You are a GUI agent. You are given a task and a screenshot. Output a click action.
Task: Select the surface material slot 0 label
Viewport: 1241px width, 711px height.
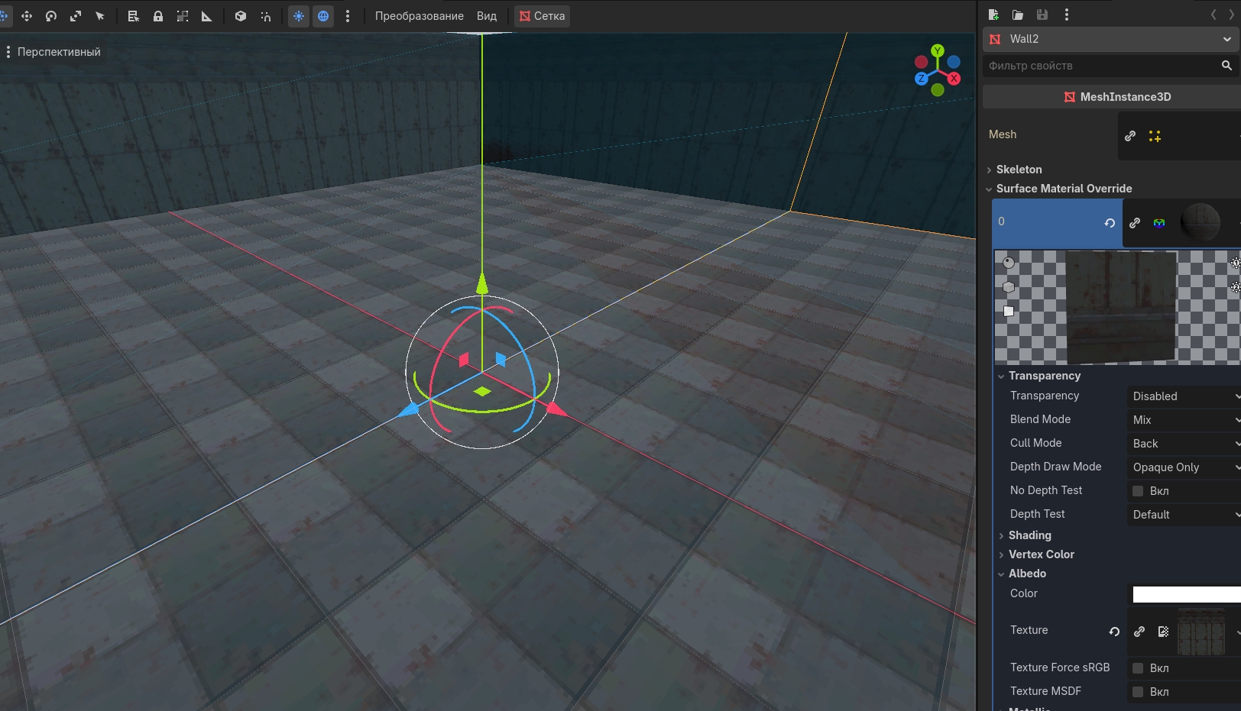tap(1001, 221)
